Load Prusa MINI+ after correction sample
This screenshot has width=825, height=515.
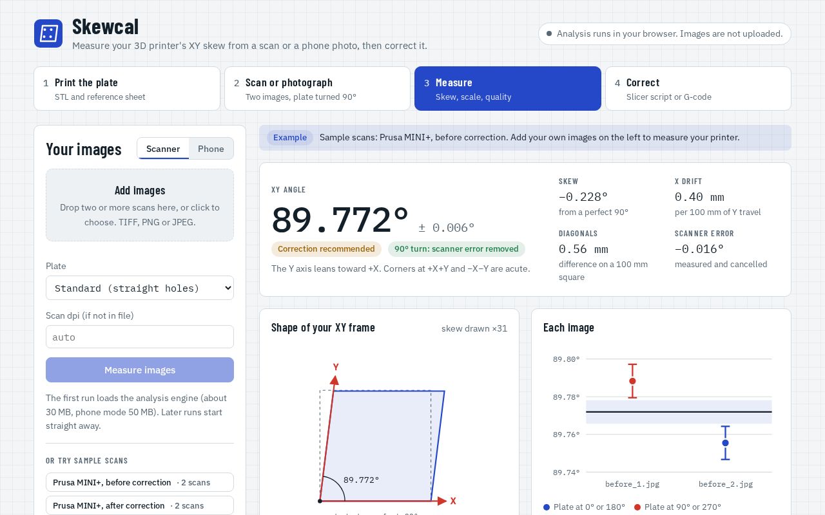point(140,505)
